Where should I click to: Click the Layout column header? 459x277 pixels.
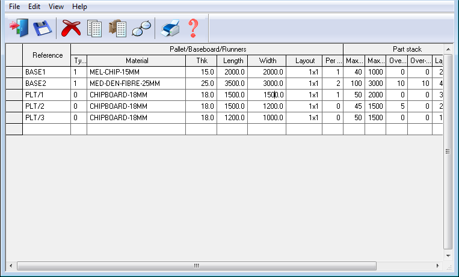[x=304, y=61]
